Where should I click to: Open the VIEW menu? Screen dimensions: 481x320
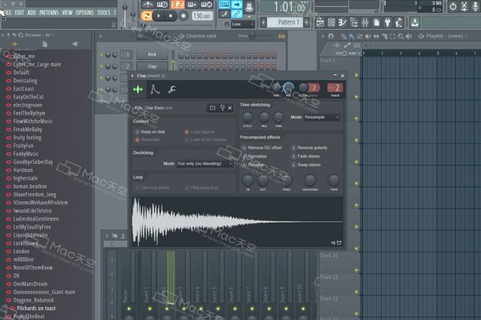pyautogui.click(x=67, y=13)
